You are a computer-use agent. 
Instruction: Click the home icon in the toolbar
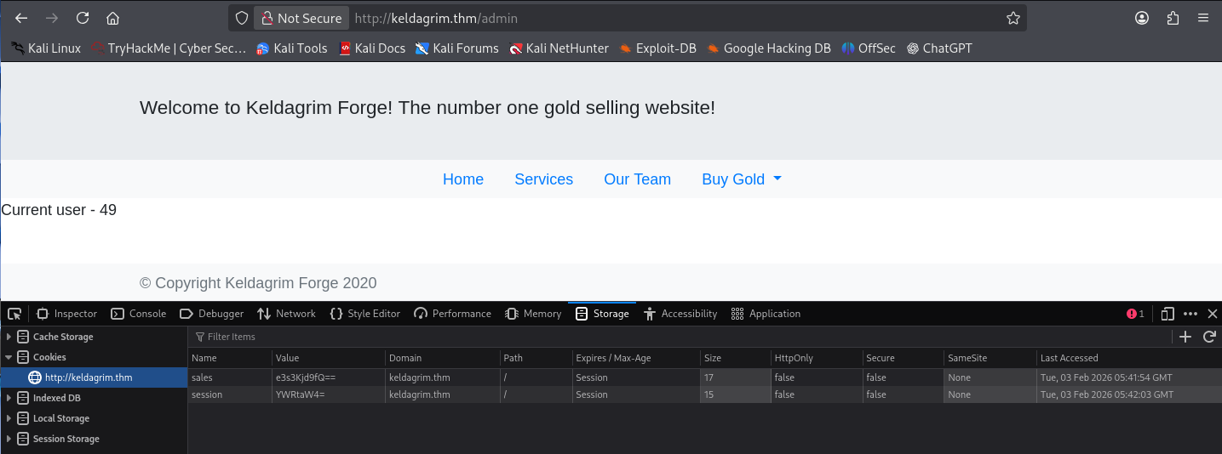tap(112, 18)
